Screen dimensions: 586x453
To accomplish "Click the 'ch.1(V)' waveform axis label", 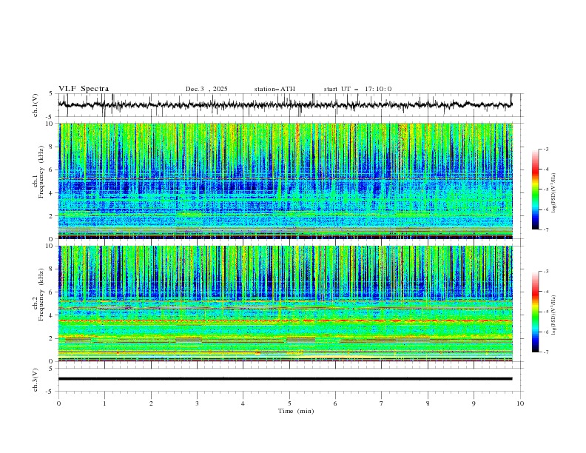I will tap(36, 105).
